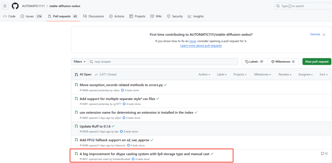Expand the Milestones filter dropdown
332x163 pixels.
(263, 74)
